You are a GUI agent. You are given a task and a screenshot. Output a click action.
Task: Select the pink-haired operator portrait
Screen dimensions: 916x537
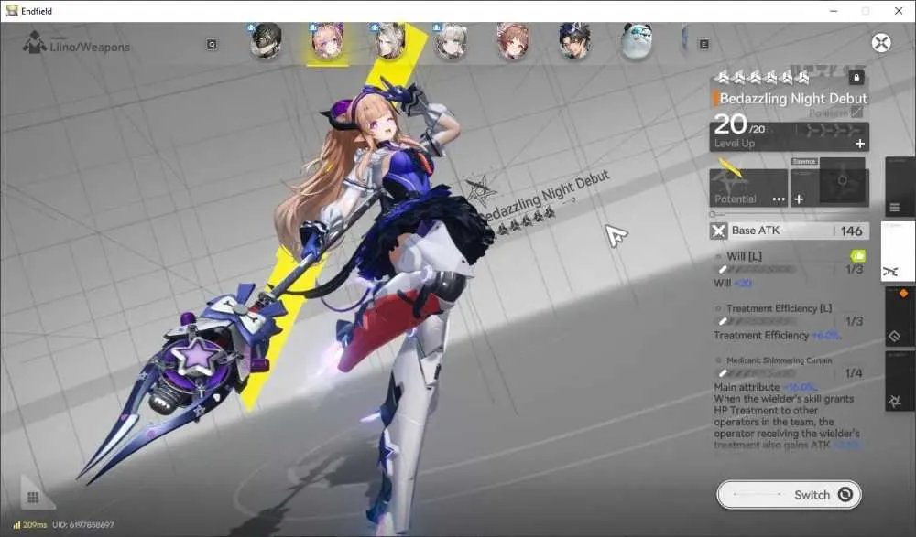pyautogui.click(x=327, y=42)
